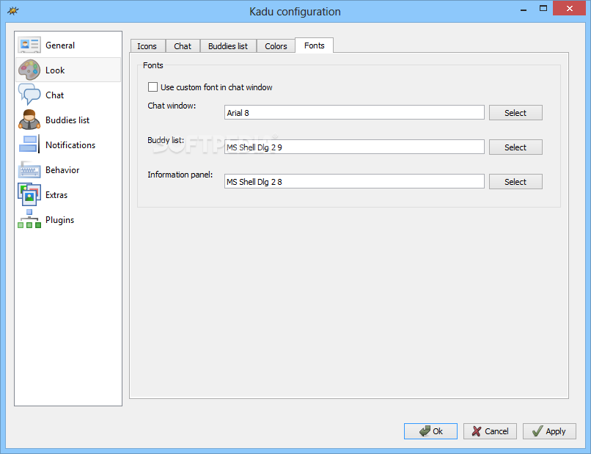Click the red X icon on Cancel
The height and width of the screenshot is (454, 591).
[477, 431]
